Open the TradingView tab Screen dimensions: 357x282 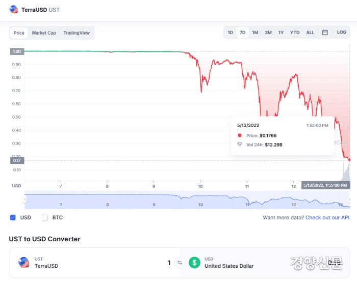(76, 33)
